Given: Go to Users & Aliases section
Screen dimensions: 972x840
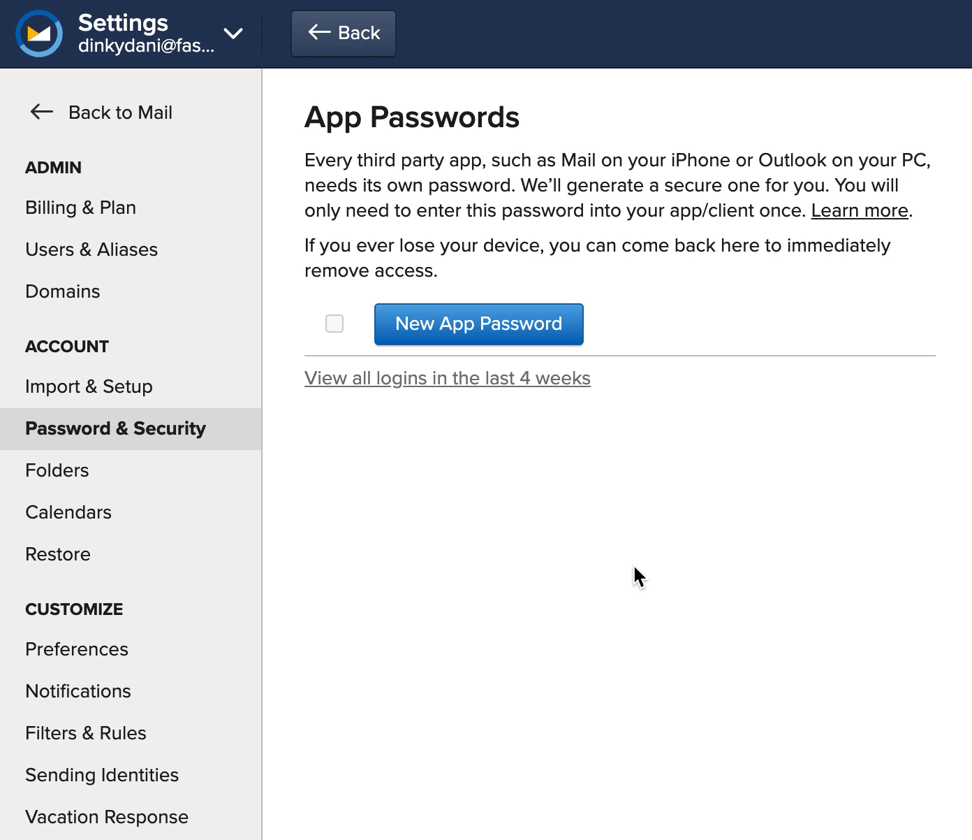Looking at the screenshot, I should click(x=91, y=249).
